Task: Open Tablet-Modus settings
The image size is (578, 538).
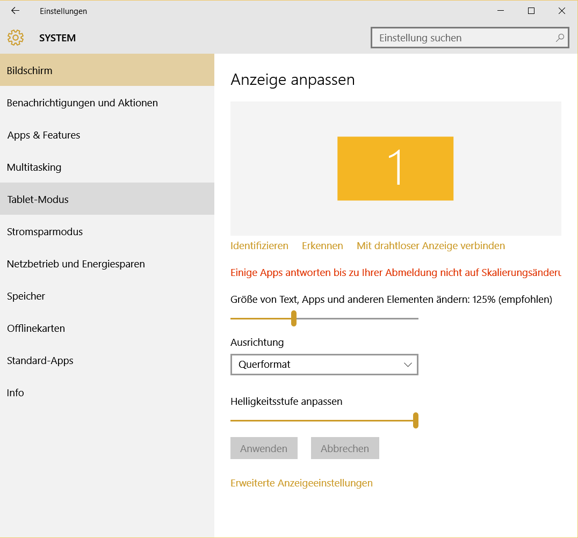Action: [38, 199]
